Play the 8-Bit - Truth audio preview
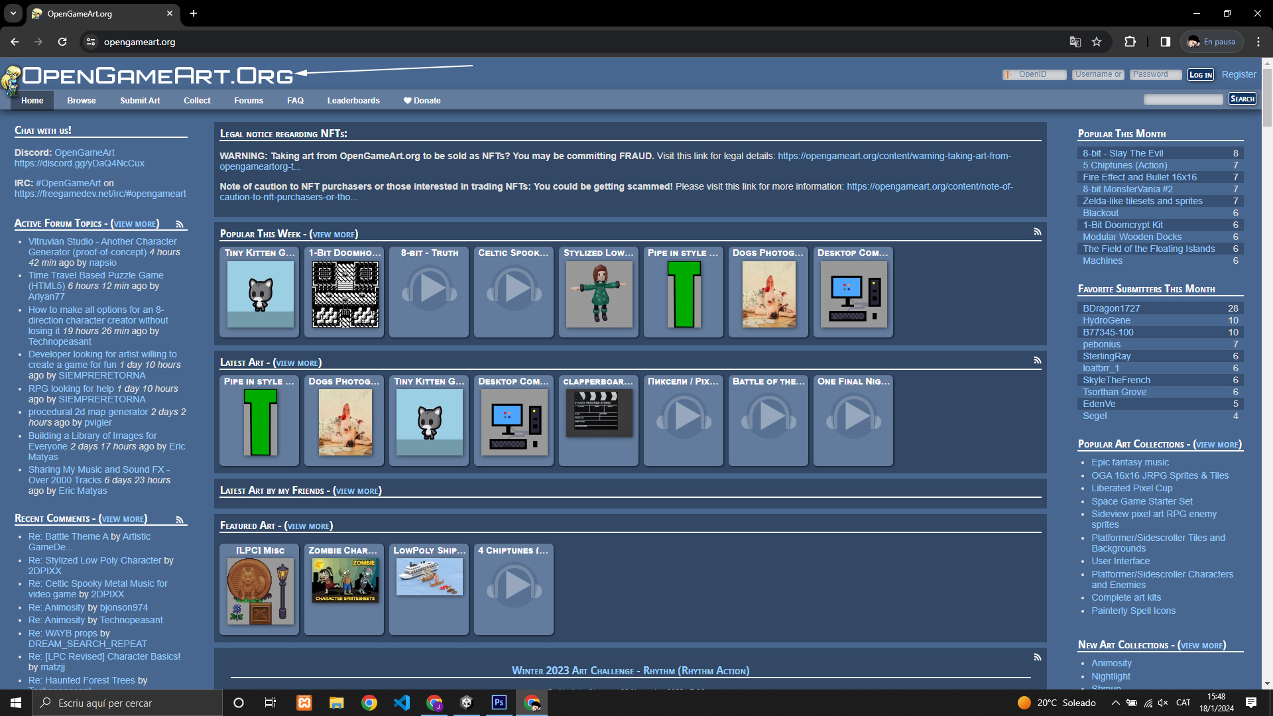The image size is (1273, 716). point(429,289)
